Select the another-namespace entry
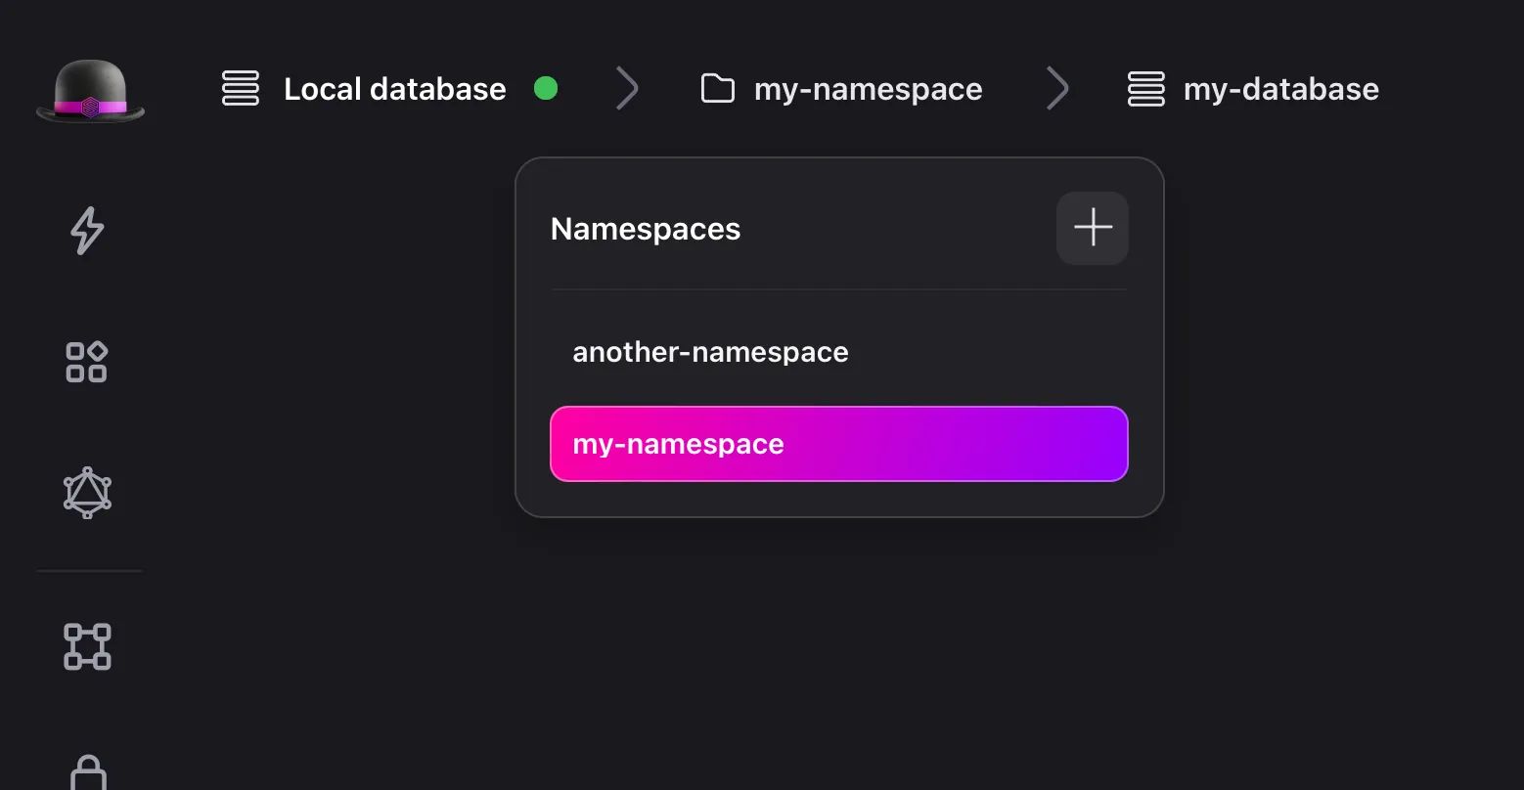This screenshot has width=1524, height=790. 711,352
